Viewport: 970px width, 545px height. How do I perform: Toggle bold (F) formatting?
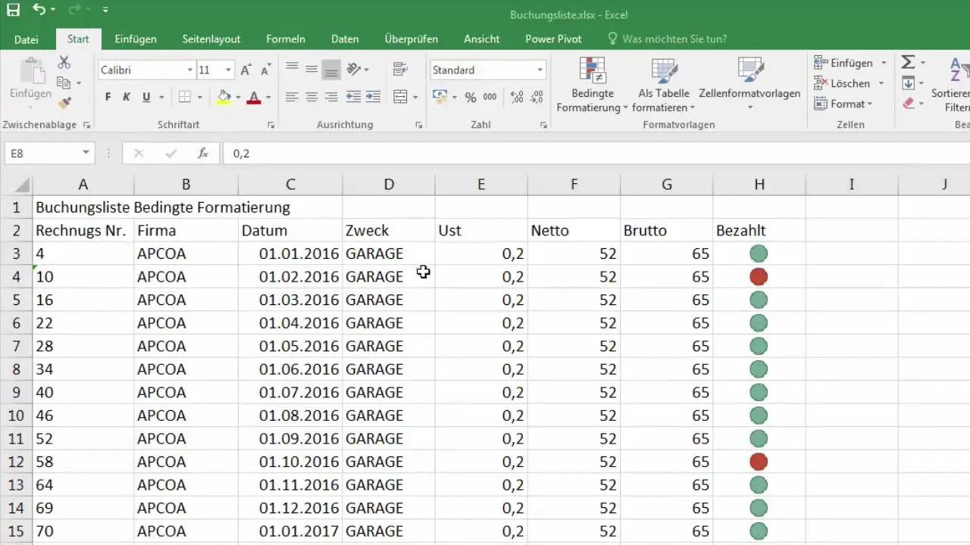[x=108, y=97]
